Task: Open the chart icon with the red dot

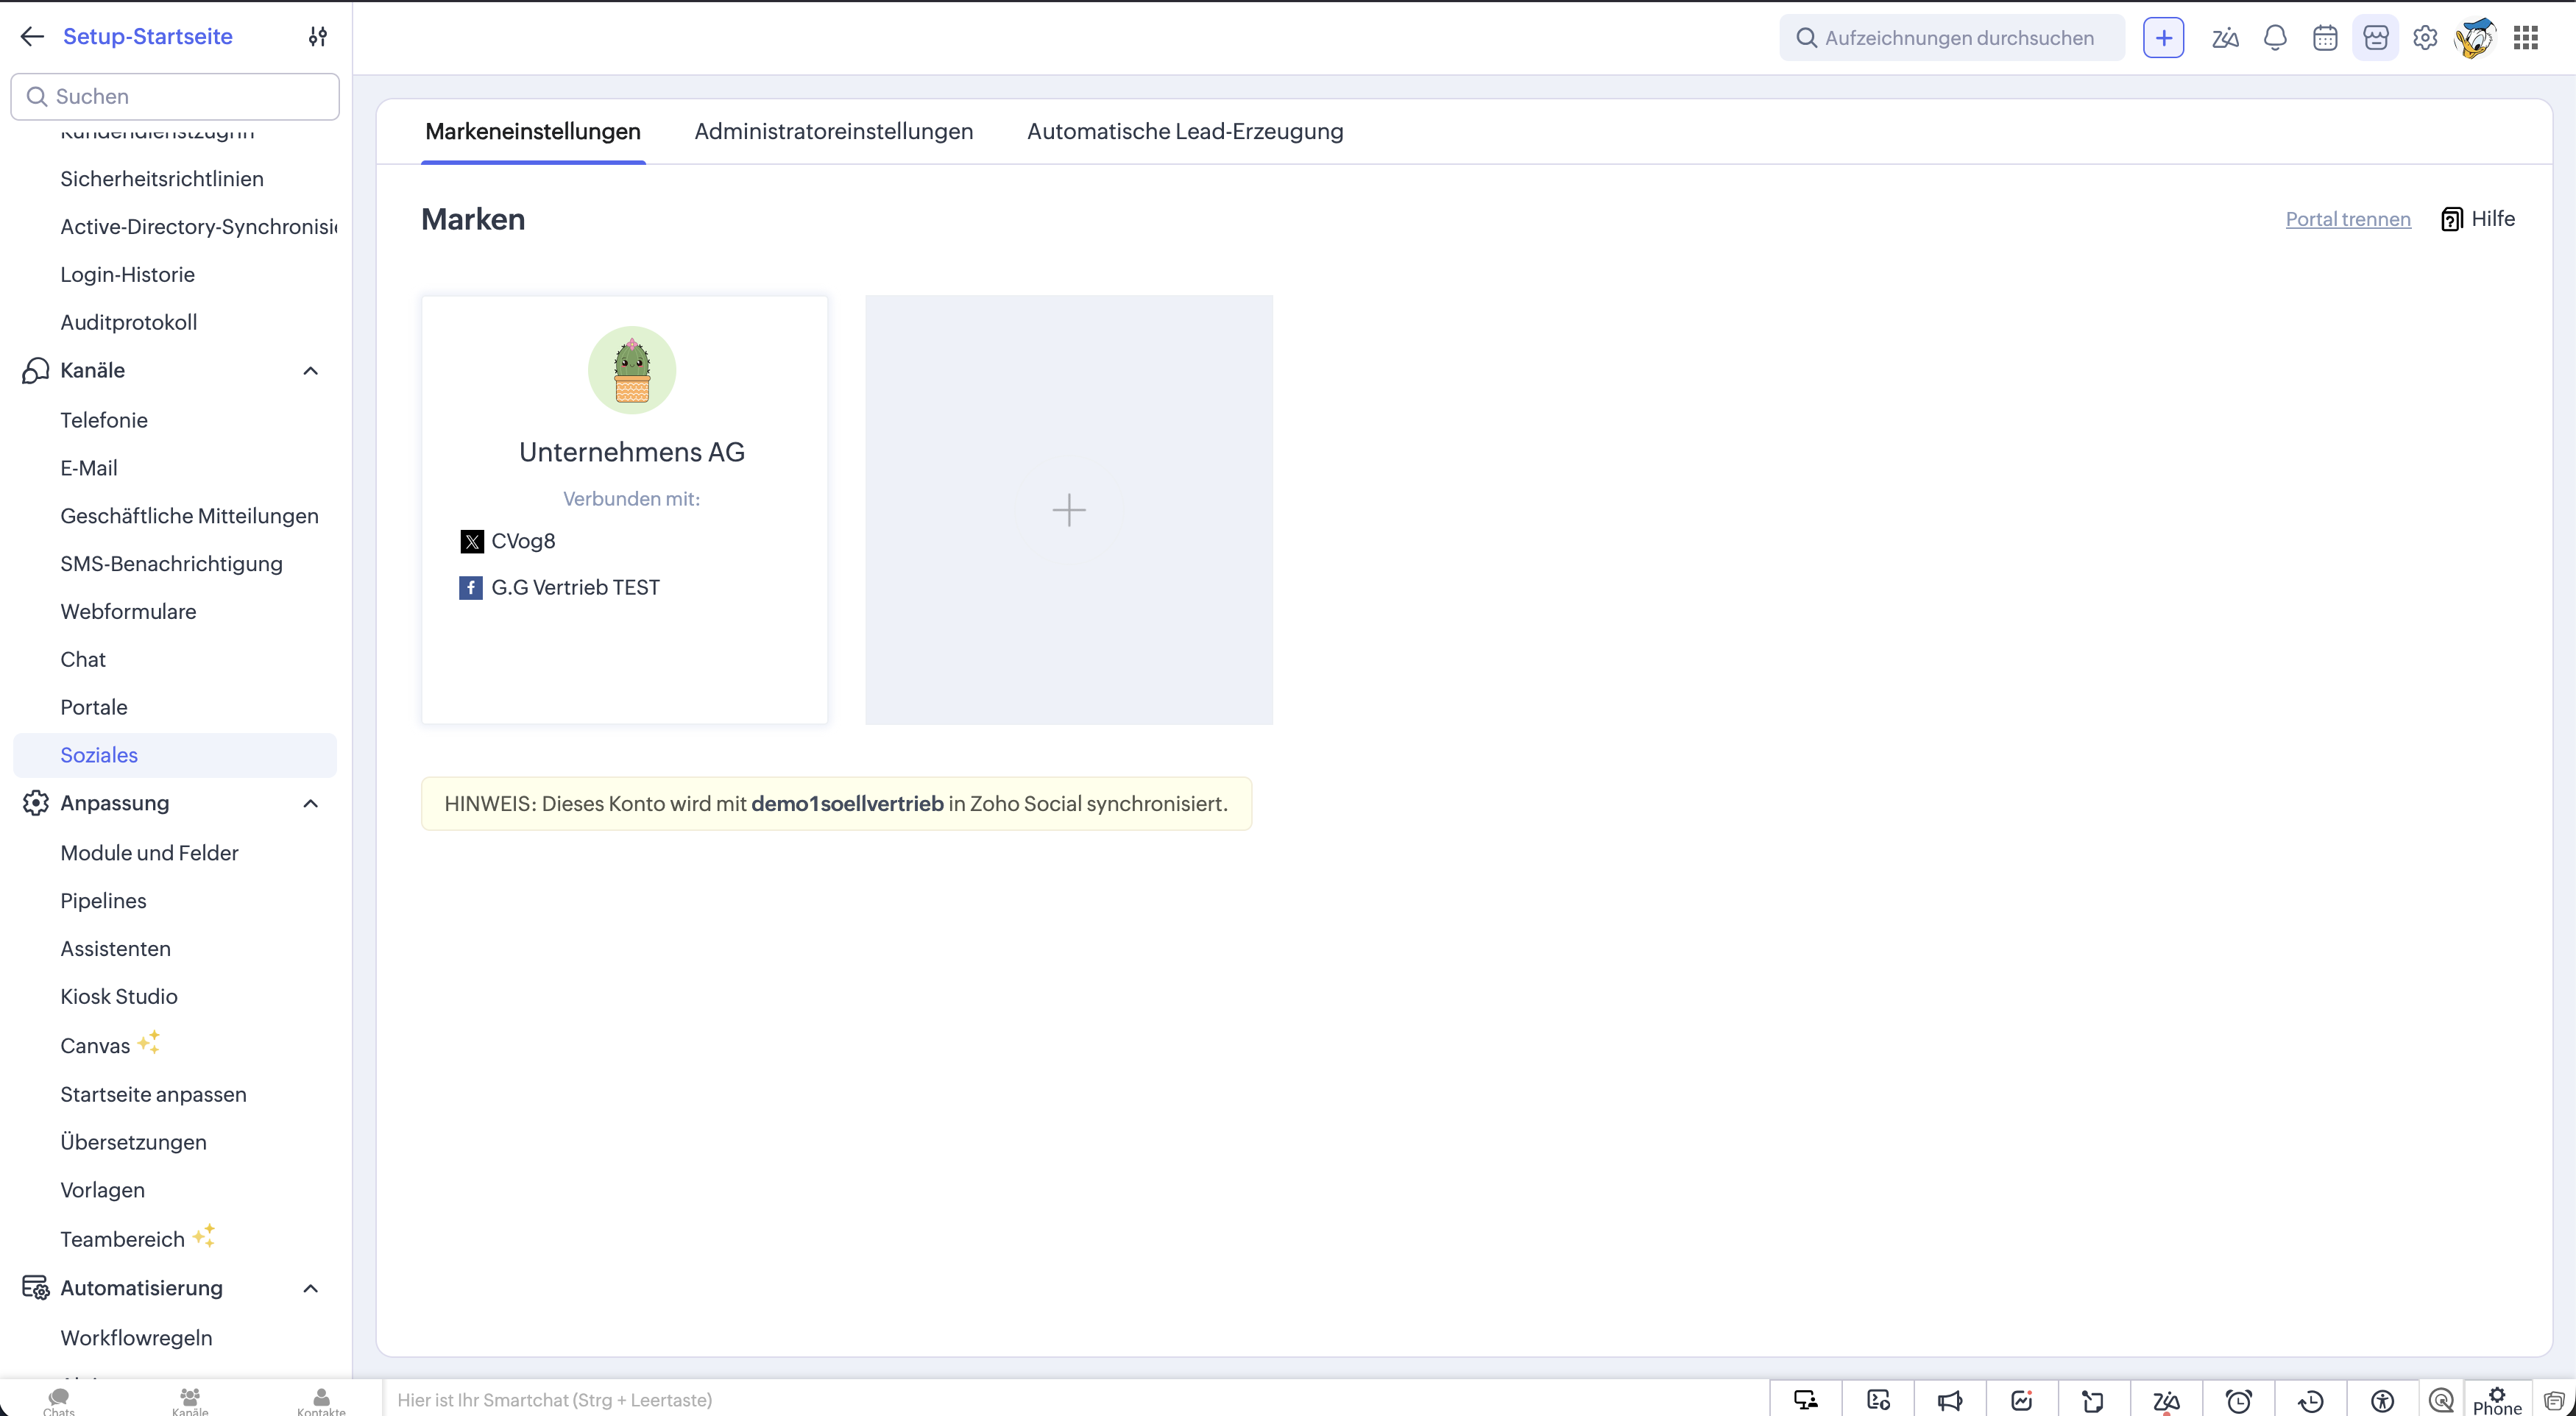Action: tap(2022, 1400)
